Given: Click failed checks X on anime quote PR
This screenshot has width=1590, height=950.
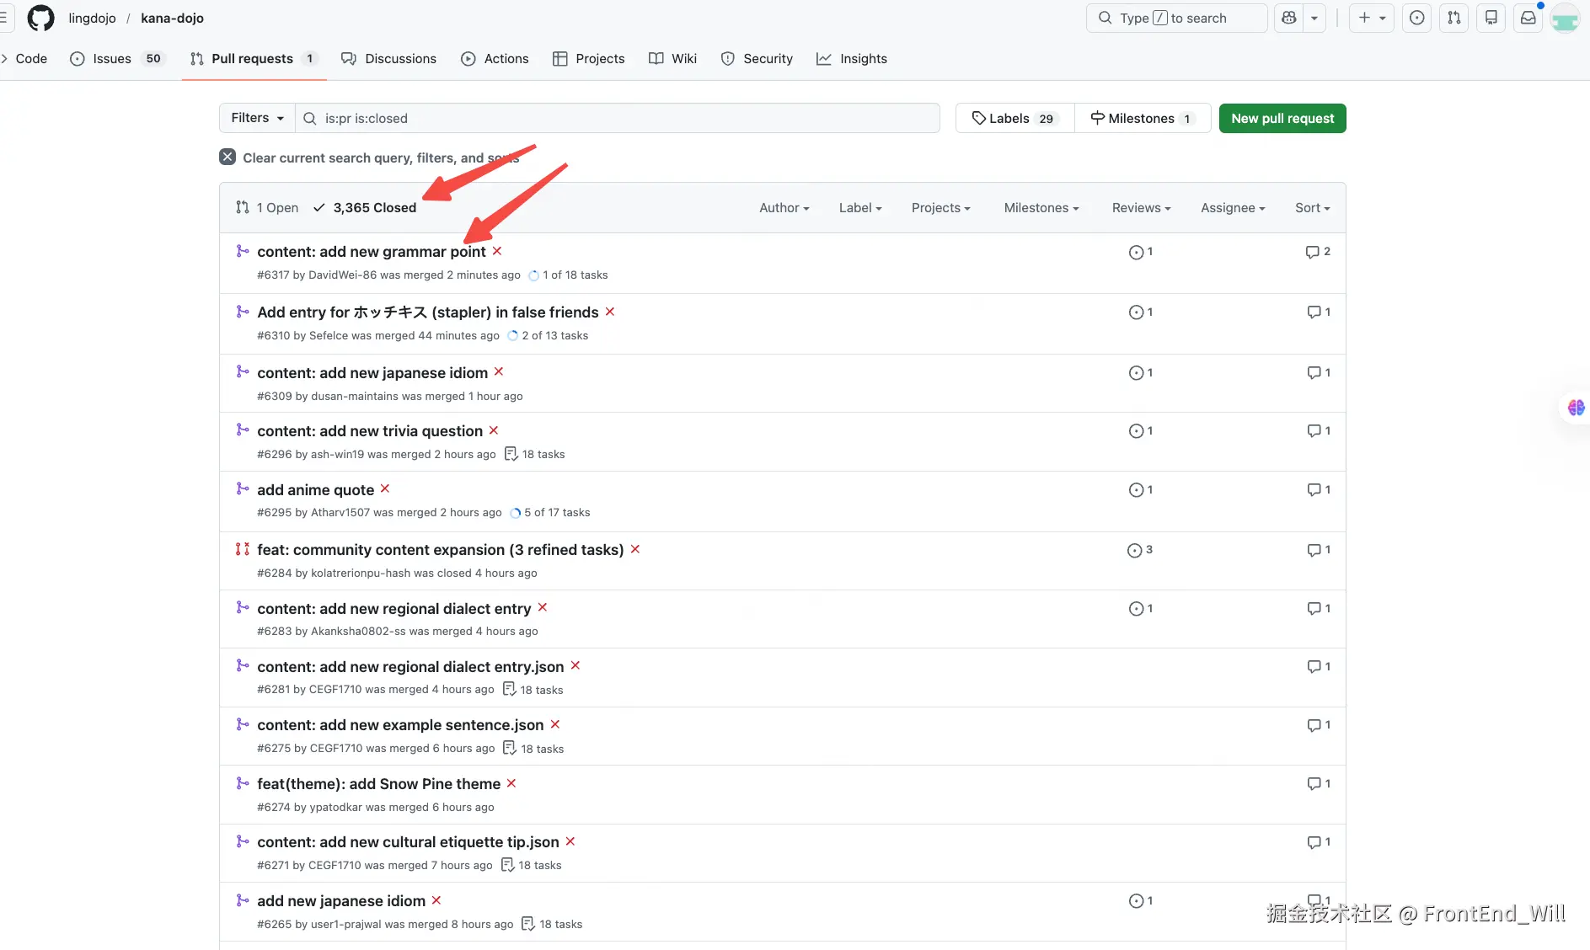Looking at the screenshot, I should [385, 488].
